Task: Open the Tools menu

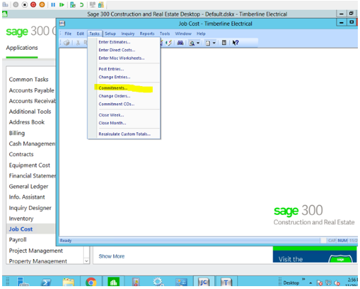Action: click(x=164, y=33)
